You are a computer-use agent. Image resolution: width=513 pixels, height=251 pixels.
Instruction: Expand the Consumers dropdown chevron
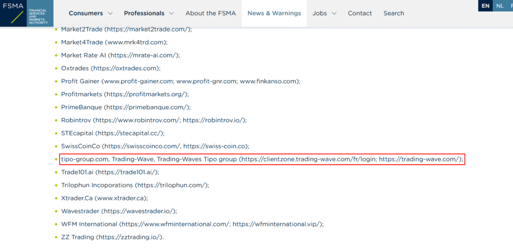pyautogui.click(x=111, y=14)
